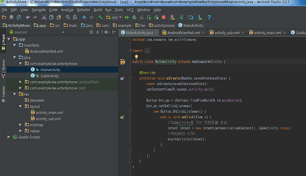
Task: Open the app run configuration dropdown
Action: 114,17
